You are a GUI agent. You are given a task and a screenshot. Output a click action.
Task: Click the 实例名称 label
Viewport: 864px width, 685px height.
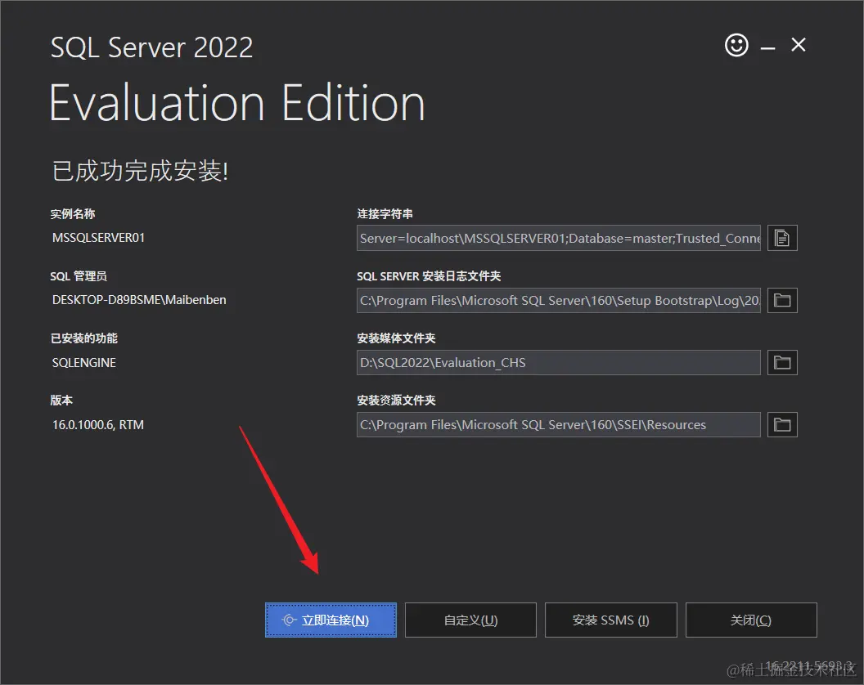[73, 213]
